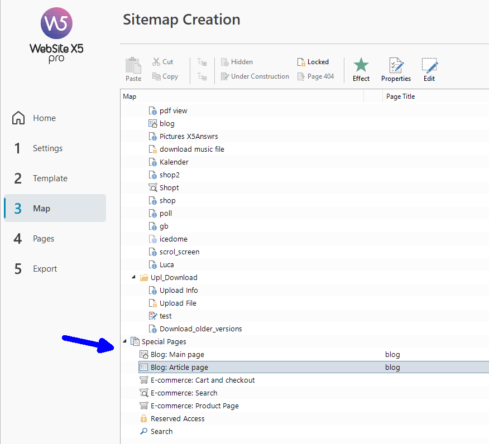The width and height of the screenshot is (489, 444).
Task: Open step 4 Pages
Action: point(44,239)
